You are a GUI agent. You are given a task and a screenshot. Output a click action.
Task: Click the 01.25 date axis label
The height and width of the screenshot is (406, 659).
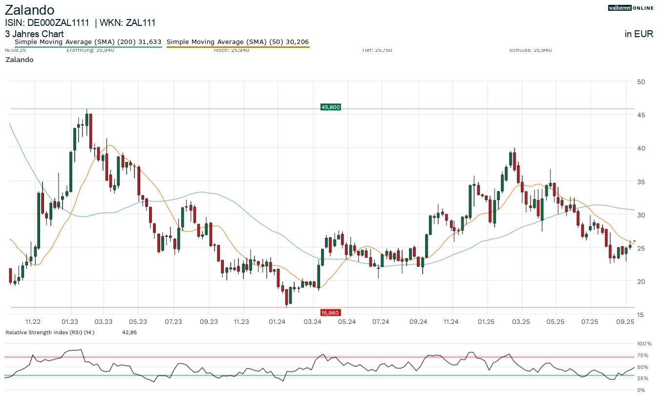[487, 322]
